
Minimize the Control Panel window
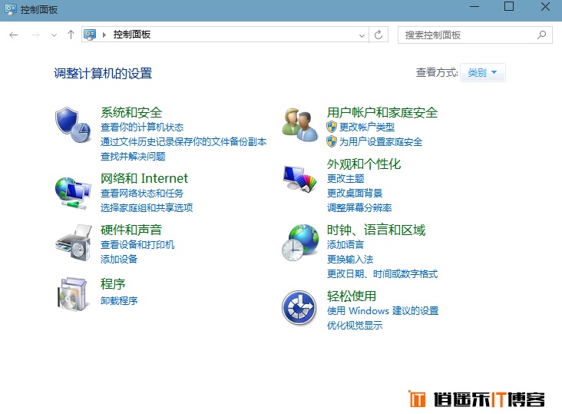pos(474,7)
